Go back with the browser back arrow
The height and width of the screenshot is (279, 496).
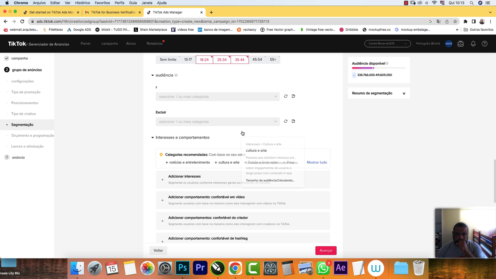coord(6,21)
